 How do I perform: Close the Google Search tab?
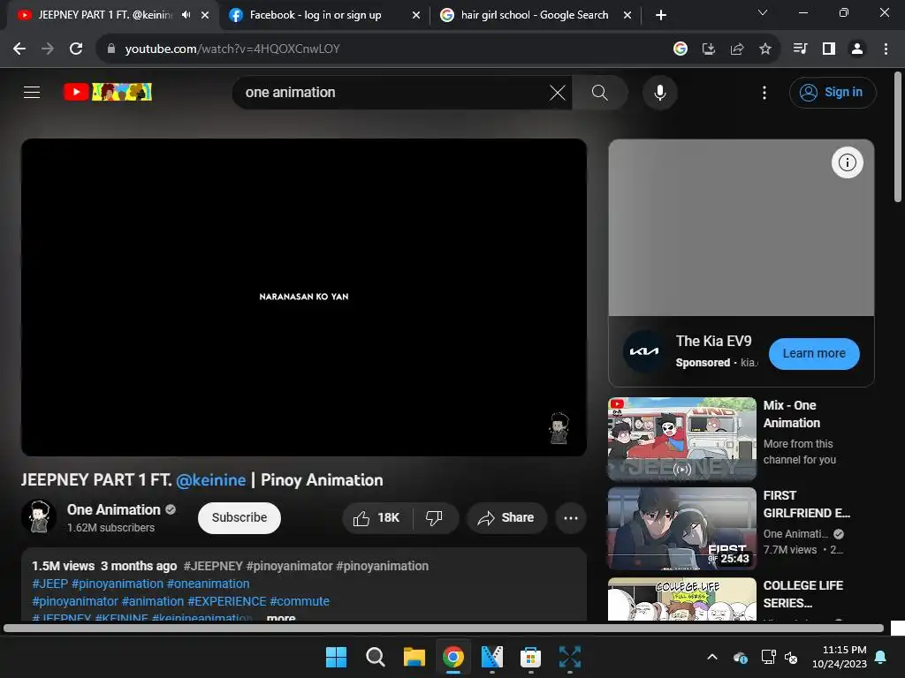coord(627,15)
